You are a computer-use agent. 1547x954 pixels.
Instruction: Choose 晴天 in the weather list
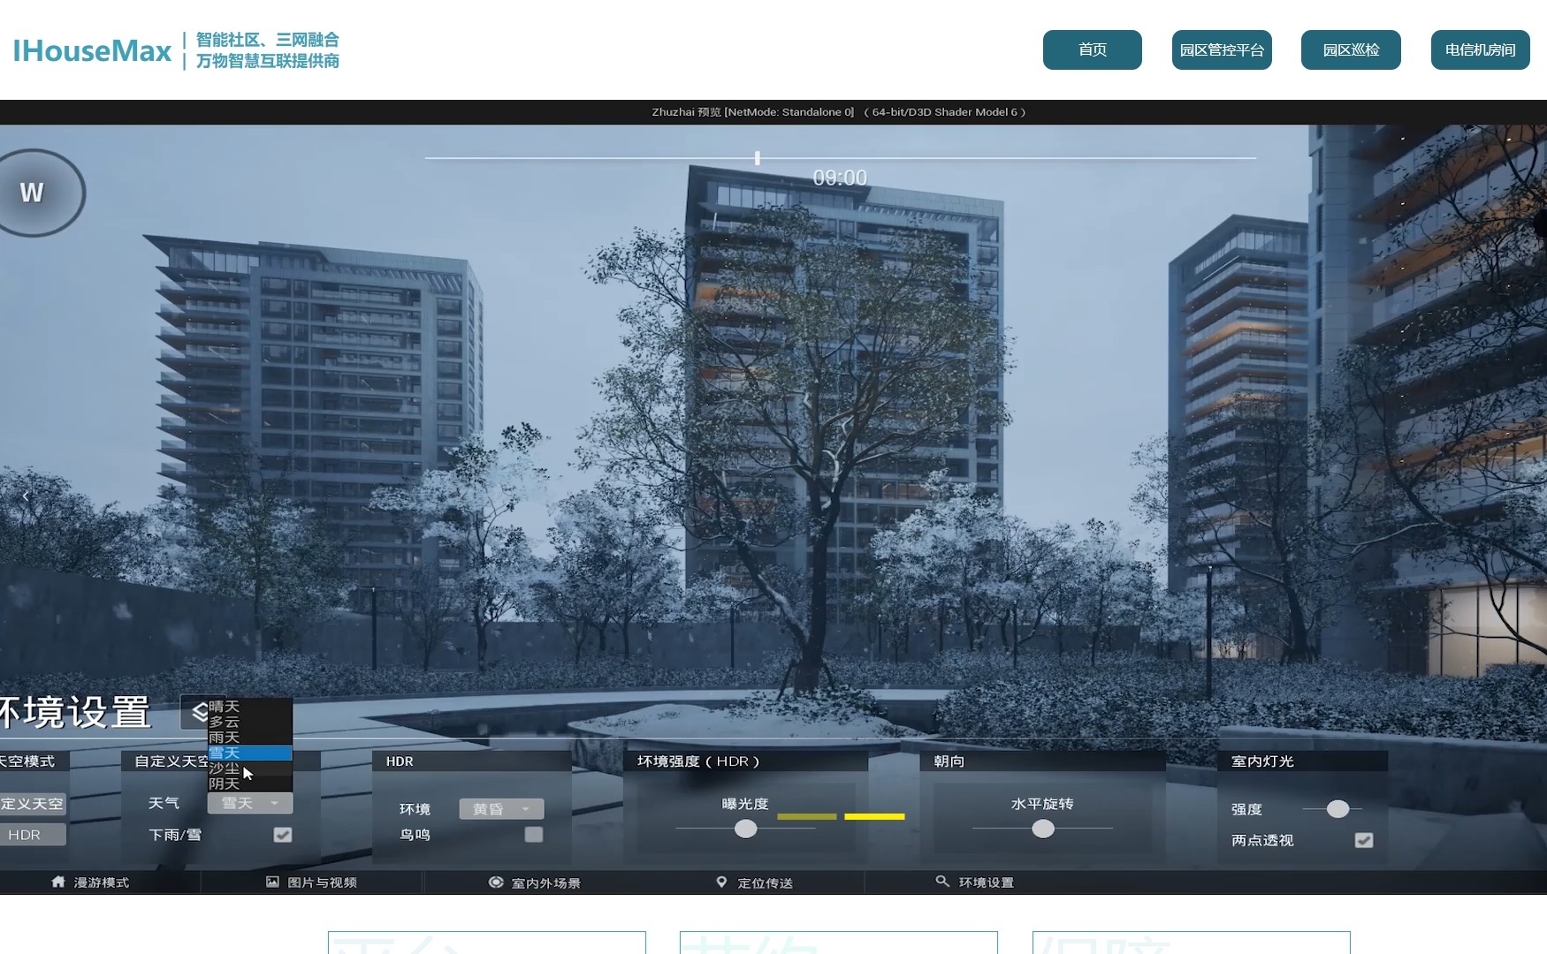click(225, 706)
